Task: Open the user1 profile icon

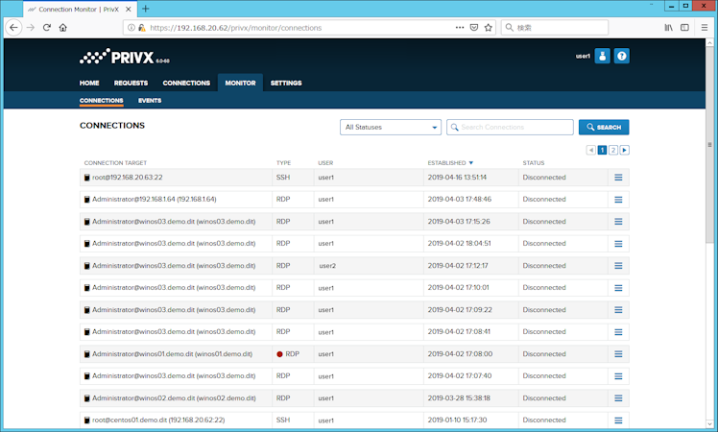Action: [602, 56]
